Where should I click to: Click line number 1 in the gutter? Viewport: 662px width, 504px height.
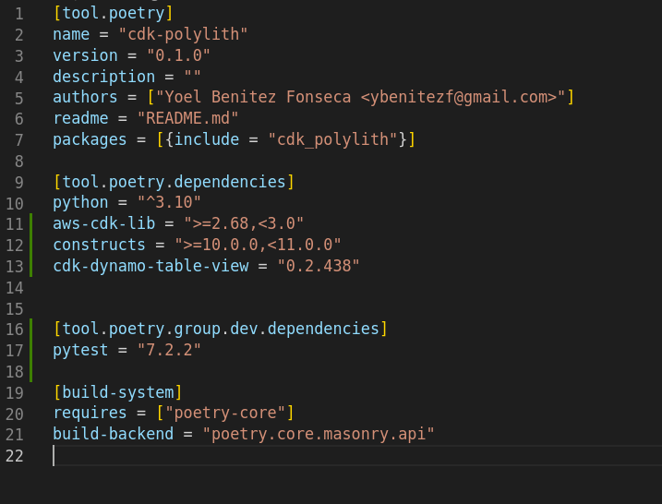[x=18, y=13]
